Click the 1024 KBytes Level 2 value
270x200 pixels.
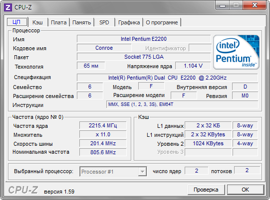(x=208, y=143)
